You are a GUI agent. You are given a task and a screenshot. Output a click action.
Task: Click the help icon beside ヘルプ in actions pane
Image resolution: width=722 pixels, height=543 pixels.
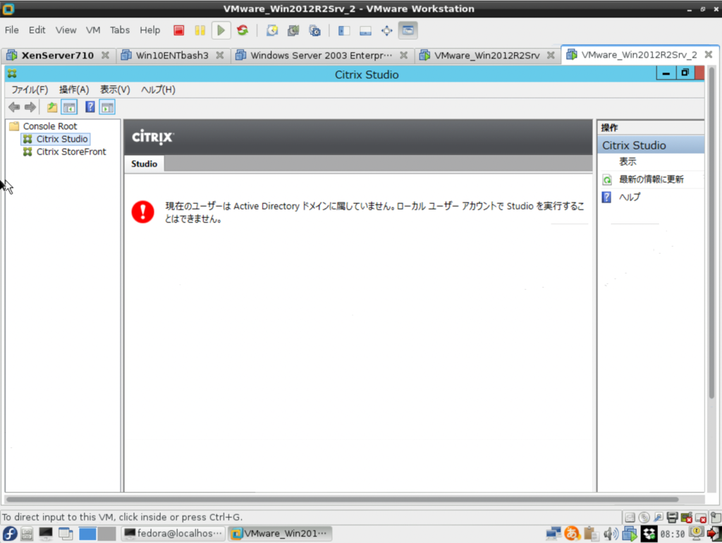pos(607,197)
